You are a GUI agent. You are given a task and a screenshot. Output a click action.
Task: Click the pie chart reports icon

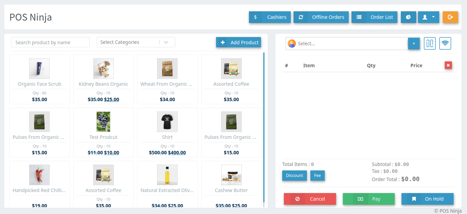coord(408,17)
